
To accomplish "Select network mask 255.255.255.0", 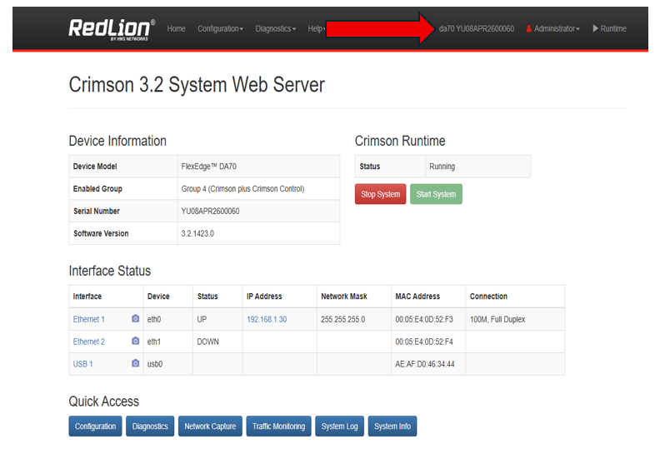I will [342, 319].
